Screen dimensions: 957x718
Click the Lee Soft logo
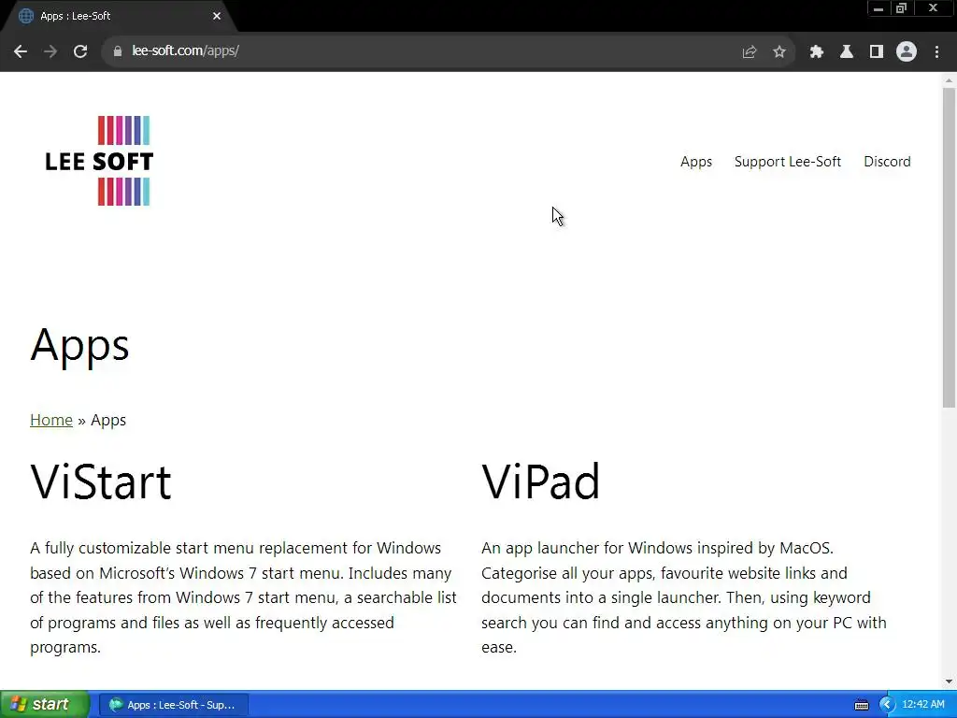tap(99, 161)
